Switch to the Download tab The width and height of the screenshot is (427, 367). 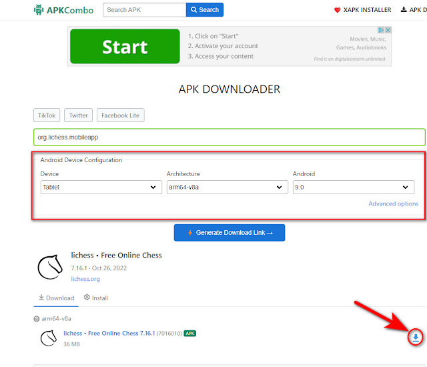[56, 298]
